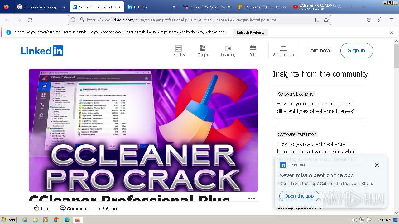
Task: Close the Firefox refresh notification bar
Action: coord(392,32)
